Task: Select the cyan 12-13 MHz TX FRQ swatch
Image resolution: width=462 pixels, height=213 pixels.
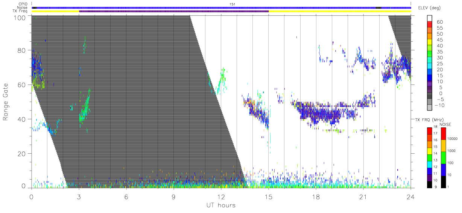Action: tap(430, 164)
